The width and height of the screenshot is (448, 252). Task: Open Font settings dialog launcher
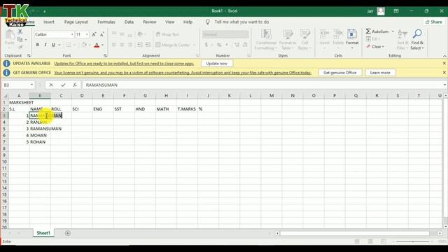click(x=105, y=56)
